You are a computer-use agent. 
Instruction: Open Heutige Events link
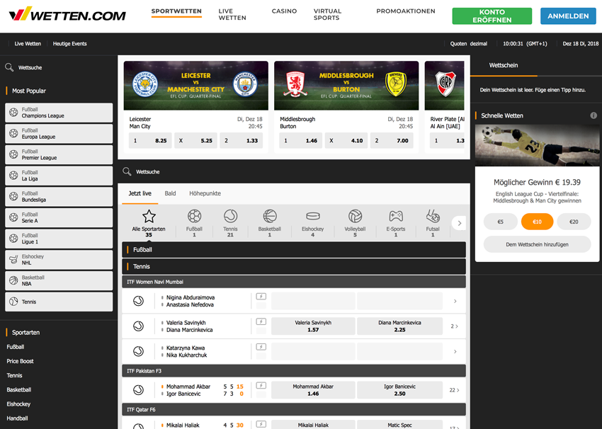coord(69,44)
